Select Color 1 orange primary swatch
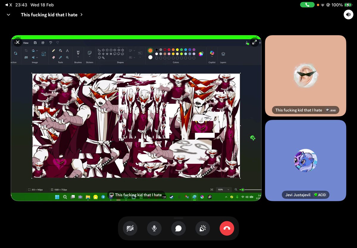 coord(151,51)
